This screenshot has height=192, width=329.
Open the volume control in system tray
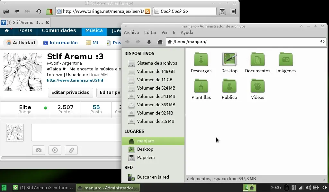point(308,188)
